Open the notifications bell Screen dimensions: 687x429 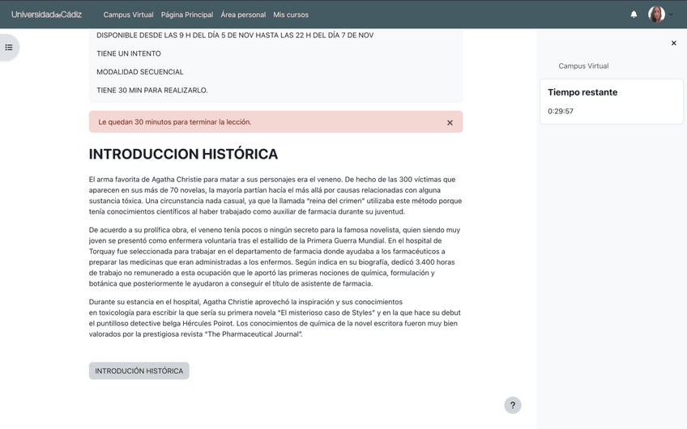coord(634,15)
